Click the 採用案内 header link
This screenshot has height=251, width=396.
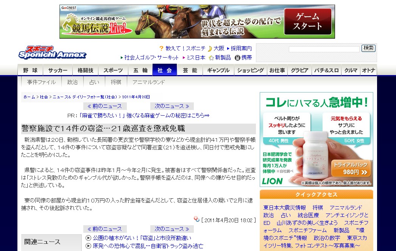point(241,48)
